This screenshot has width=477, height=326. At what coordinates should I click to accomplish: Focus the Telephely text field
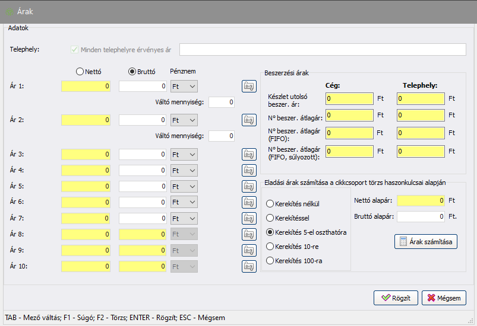coord(323,49)
